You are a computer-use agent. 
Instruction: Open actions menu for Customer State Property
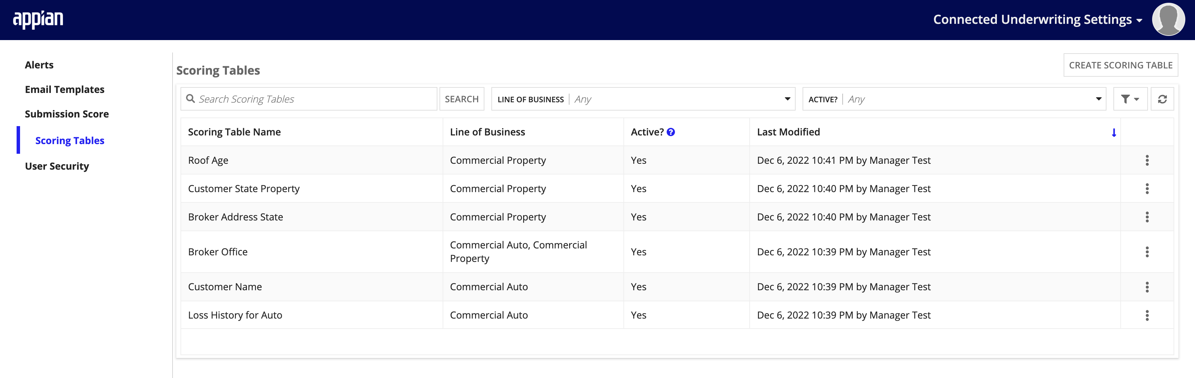[x=1147, y=189]
